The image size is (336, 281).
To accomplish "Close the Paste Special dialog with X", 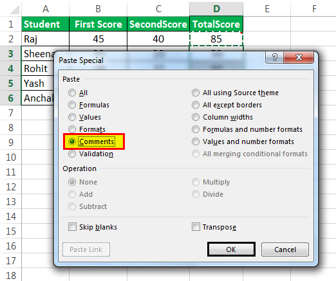I will 299,57.
